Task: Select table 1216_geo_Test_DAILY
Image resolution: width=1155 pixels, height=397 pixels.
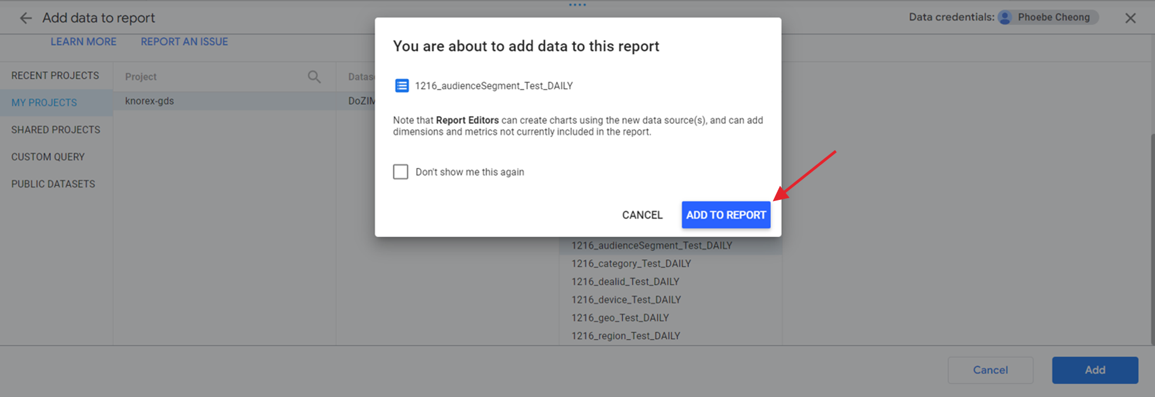Action: (x=619, y=318)
